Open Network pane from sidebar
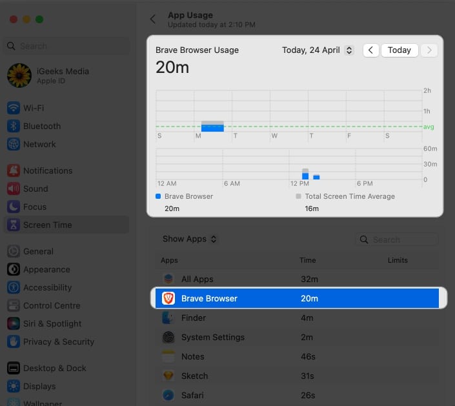 [x=66, y=144]
